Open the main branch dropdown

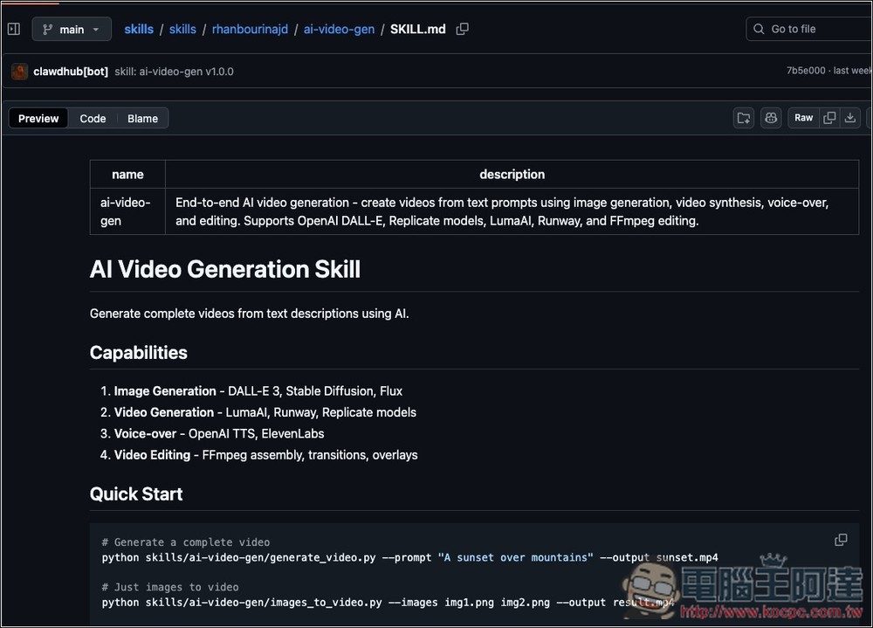[71, 29]
